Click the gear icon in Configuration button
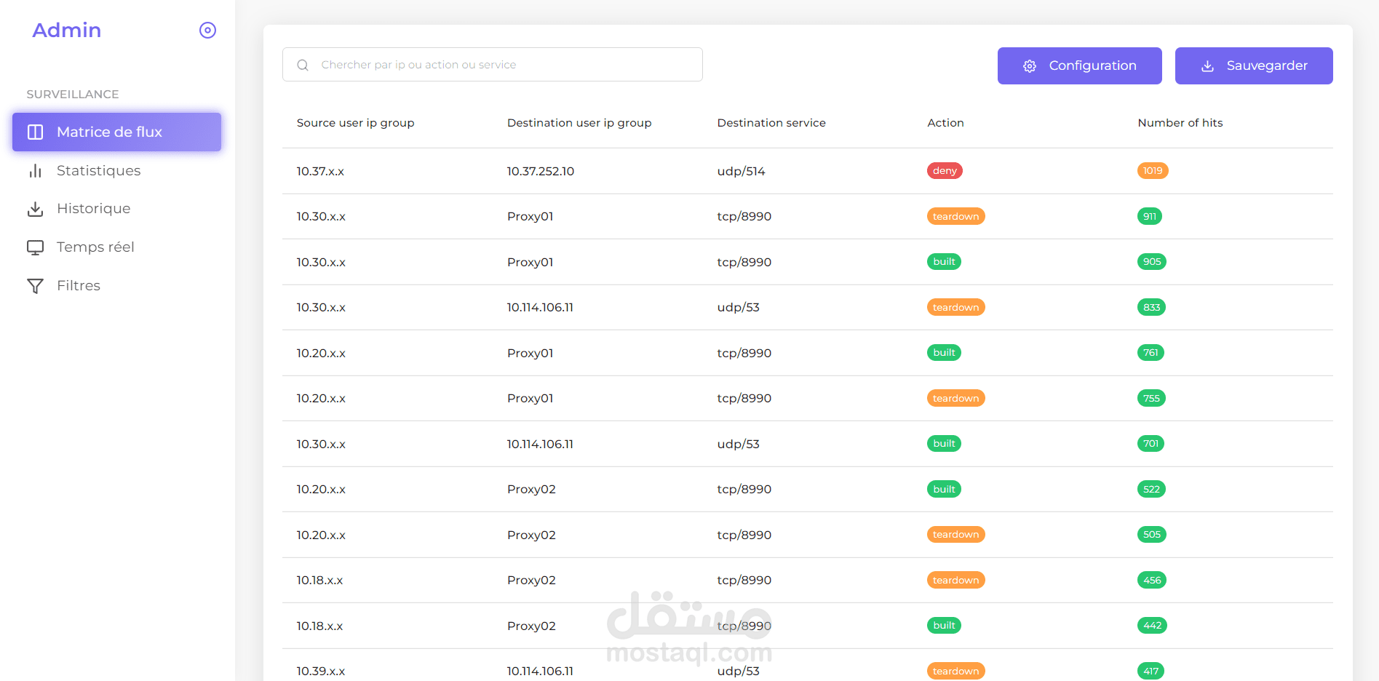Image resolution: width=1379 pixels, height=681 pixels. coord(1029,65)
